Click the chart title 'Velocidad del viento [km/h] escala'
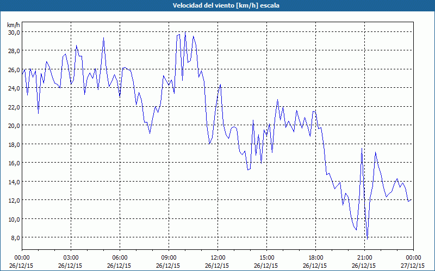This screenshot has width=435, height=271. [x=226, y=5]
